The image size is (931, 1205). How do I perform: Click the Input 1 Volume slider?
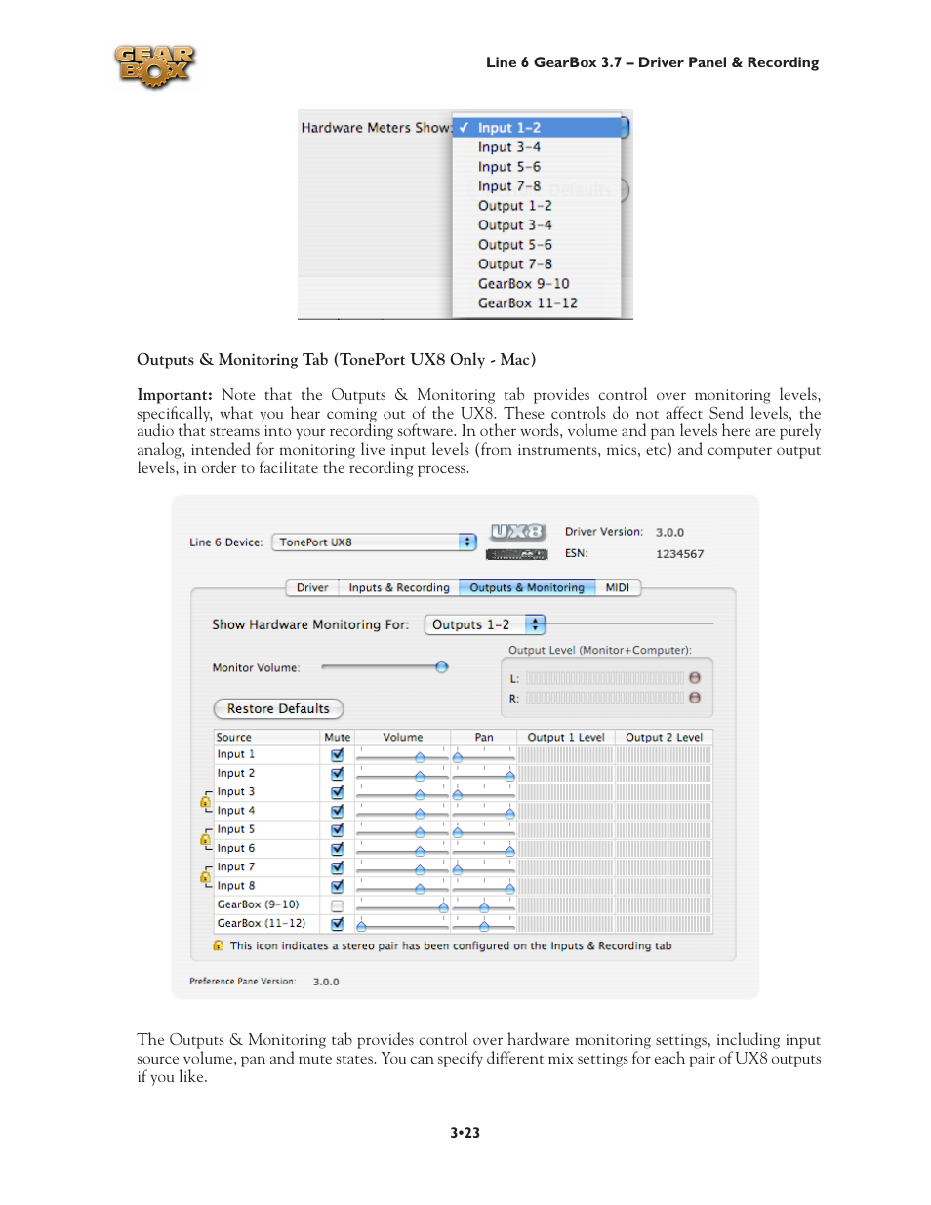point(402,756)
